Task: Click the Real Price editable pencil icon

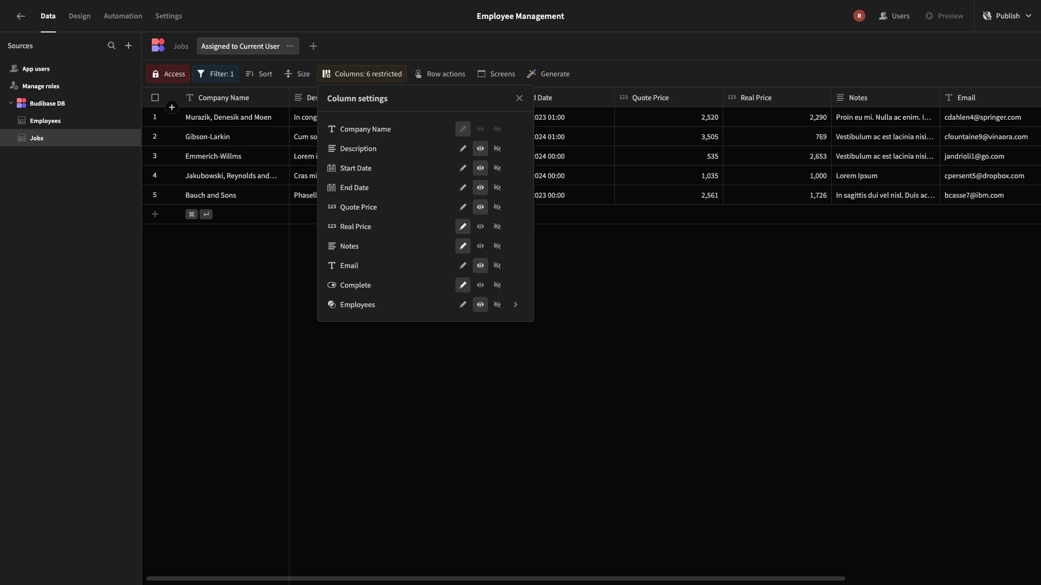Action: point(463,226)
